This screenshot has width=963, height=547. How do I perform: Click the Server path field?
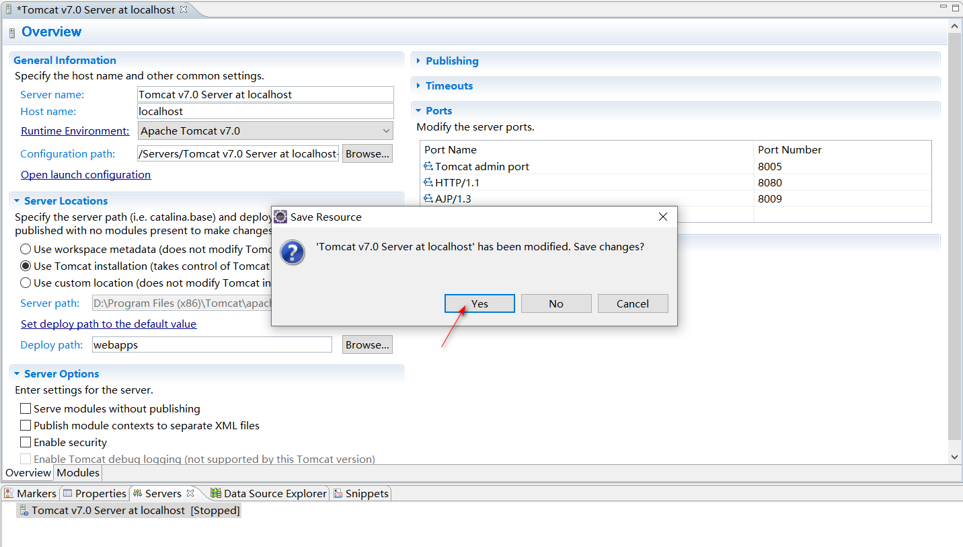pos(182,303)
